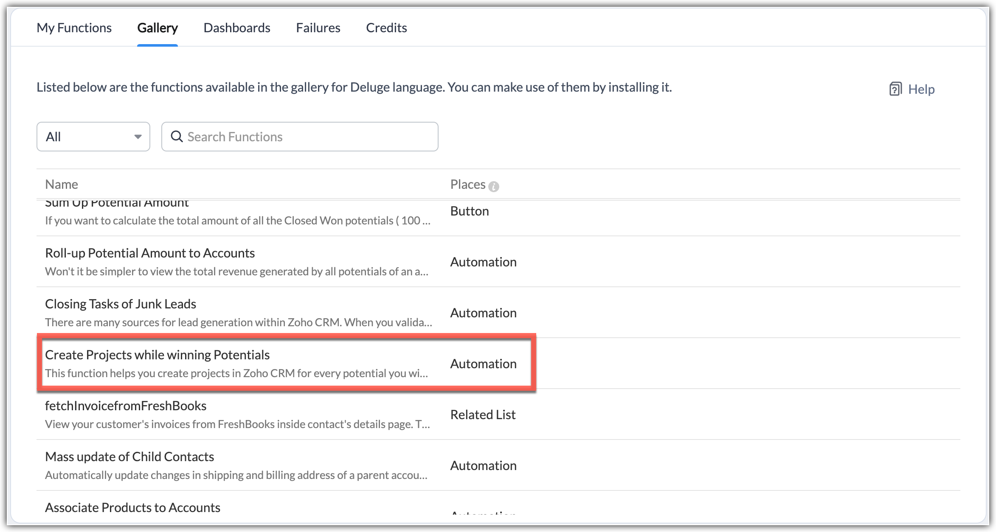Screen dimensions: 996x532
Task: Select Associate Products to Accounts function
Action: [x=132, y=507]
